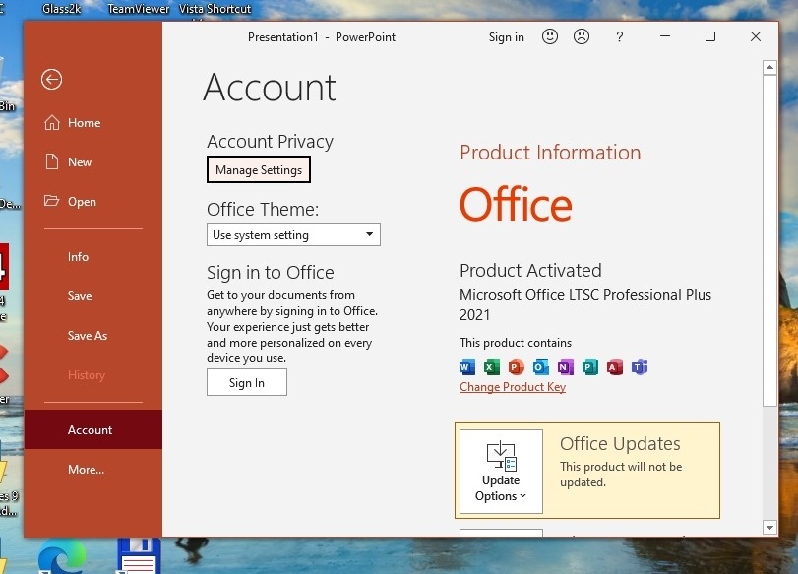Open the More... sidebar item
The width and height of the screenshot is (798, 574).
(x=86, y=469)
